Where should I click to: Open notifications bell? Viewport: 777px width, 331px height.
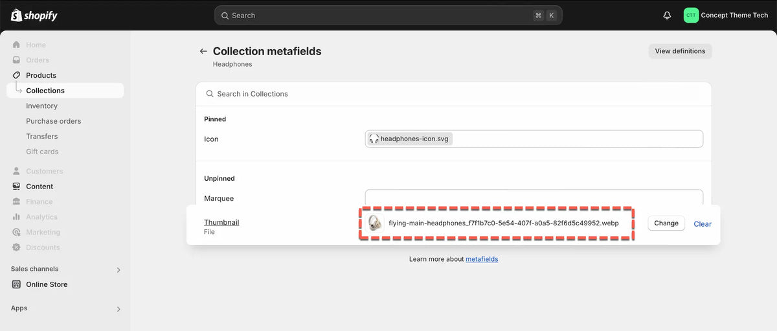point(667,16)
